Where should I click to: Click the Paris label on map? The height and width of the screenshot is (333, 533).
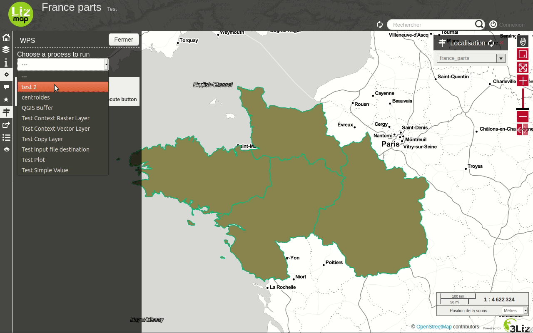point(391,144)
